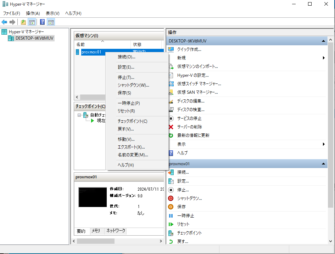
Task: Switch to the ネットワーク tab
Action: (116, 231)
